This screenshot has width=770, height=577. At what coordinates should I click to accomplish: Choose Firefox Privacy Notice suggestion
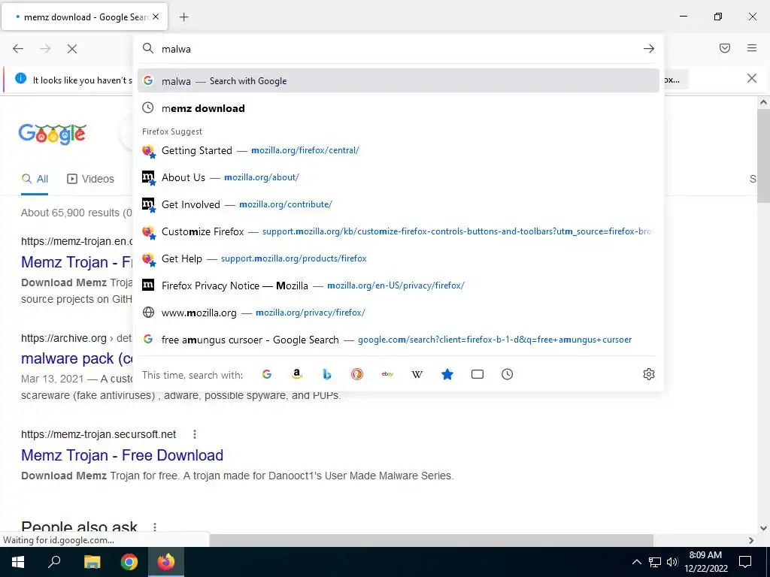tap(399, 285)
